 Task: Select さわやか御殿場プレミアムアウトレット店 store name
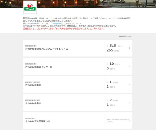click(47, 49)
